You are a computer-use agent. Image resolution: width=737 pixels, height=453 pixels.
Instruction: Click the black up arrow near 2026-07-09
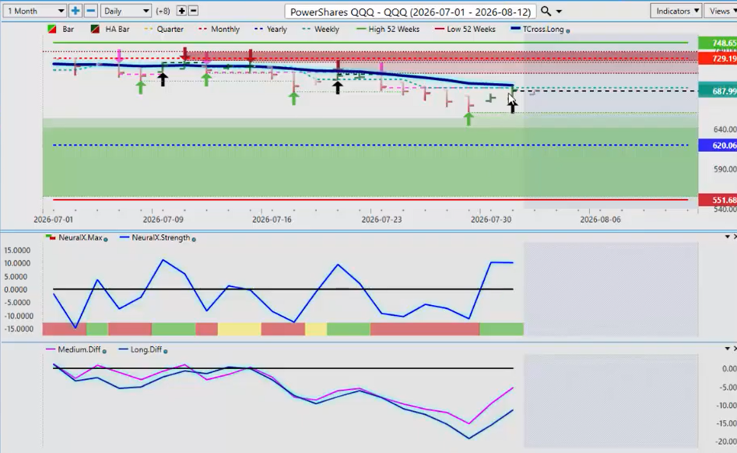click(x=163, y=79)
